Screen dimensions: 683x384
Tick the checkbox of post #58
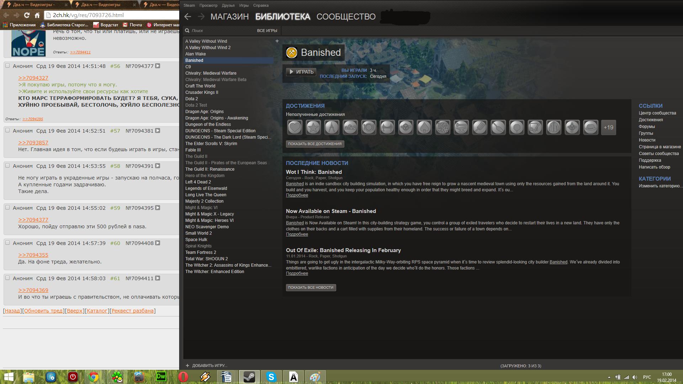point(7,166)
